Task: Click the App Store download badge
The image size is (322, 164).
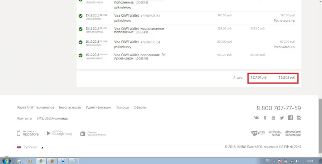Action: point(28,133)
